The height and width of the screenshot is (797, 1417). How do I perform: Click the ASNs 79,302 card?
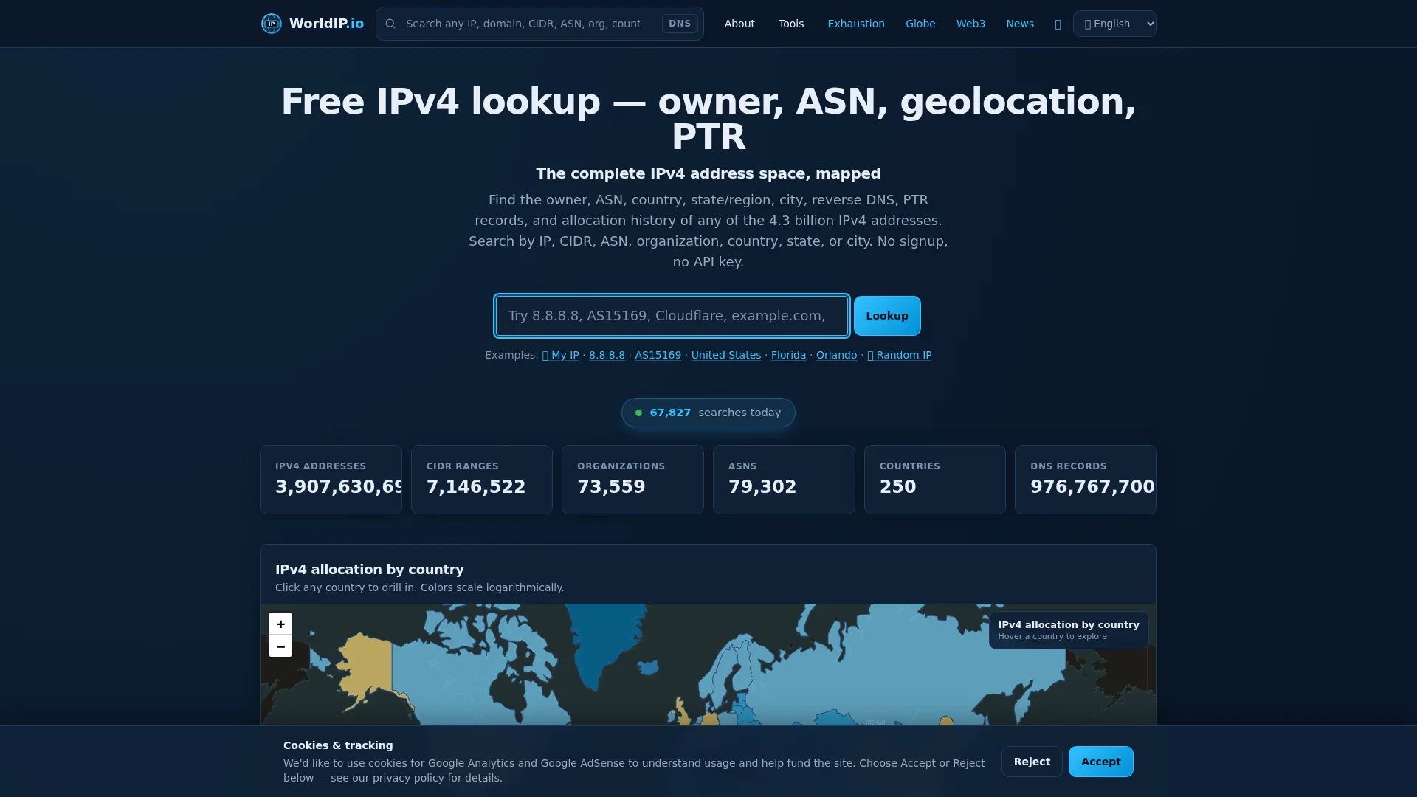[784, 480]
